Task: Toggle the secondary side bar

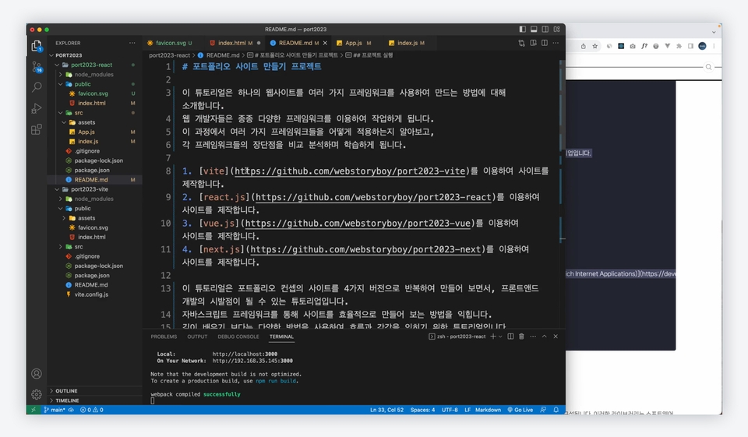Action: (545, 29)
